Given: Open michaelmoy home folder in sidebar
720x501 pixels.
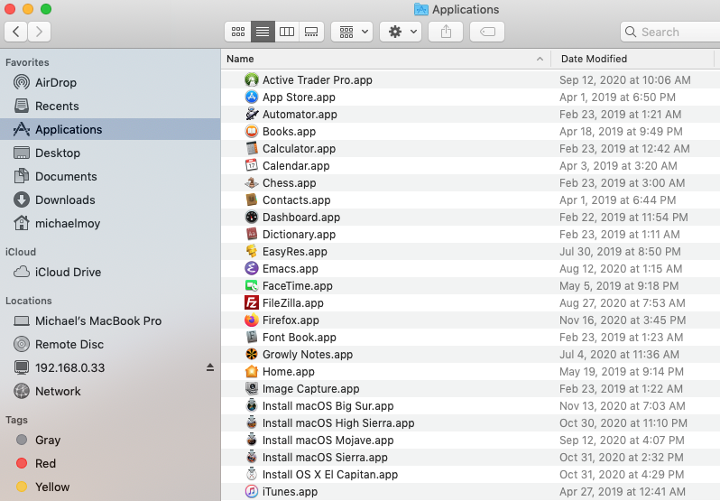Looking at the screenshot, I should 110,223.
